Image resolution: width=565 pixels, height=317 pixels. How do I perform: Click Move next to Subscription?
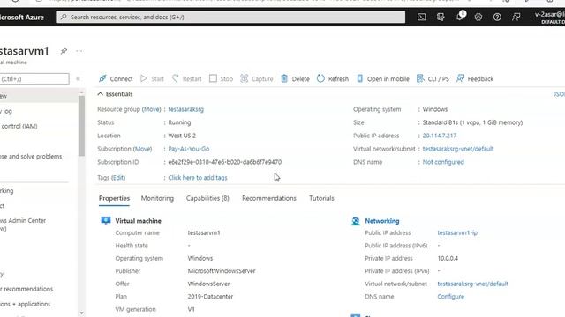(142, 149)
